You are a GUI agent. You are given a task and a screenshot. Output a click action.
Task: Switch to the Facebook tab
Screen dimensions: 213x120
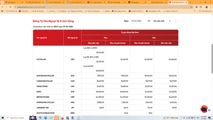(14, 2)
